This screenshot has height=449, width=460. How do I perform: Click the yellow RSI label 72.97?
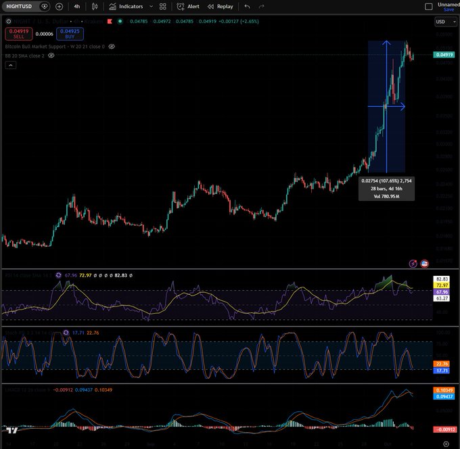442,285
